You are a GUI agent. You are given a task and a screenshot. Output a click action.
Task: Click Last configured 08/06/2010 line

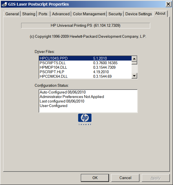tap(62, 101)
